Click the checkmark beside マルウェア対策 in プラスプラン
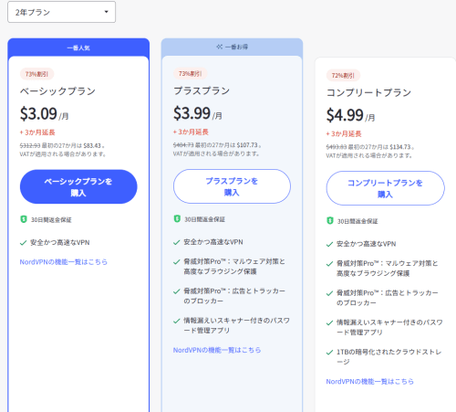Screen dimensions: 456x412 pos(177,262)
